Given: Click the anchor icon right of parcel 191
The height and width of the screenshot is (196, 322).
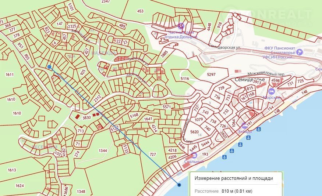Looking at the screenshot, I should pos(259,129).
